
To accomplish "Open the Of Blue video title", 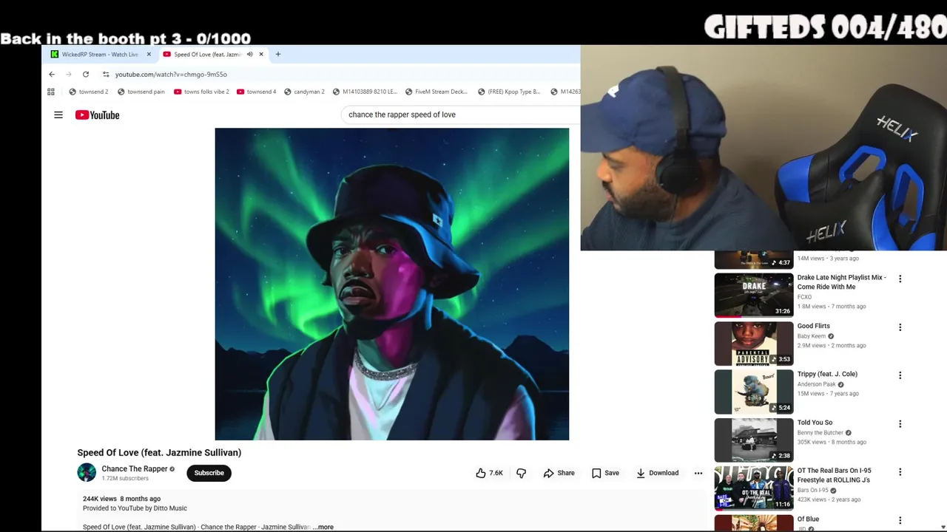I will (x=808, y=519).
